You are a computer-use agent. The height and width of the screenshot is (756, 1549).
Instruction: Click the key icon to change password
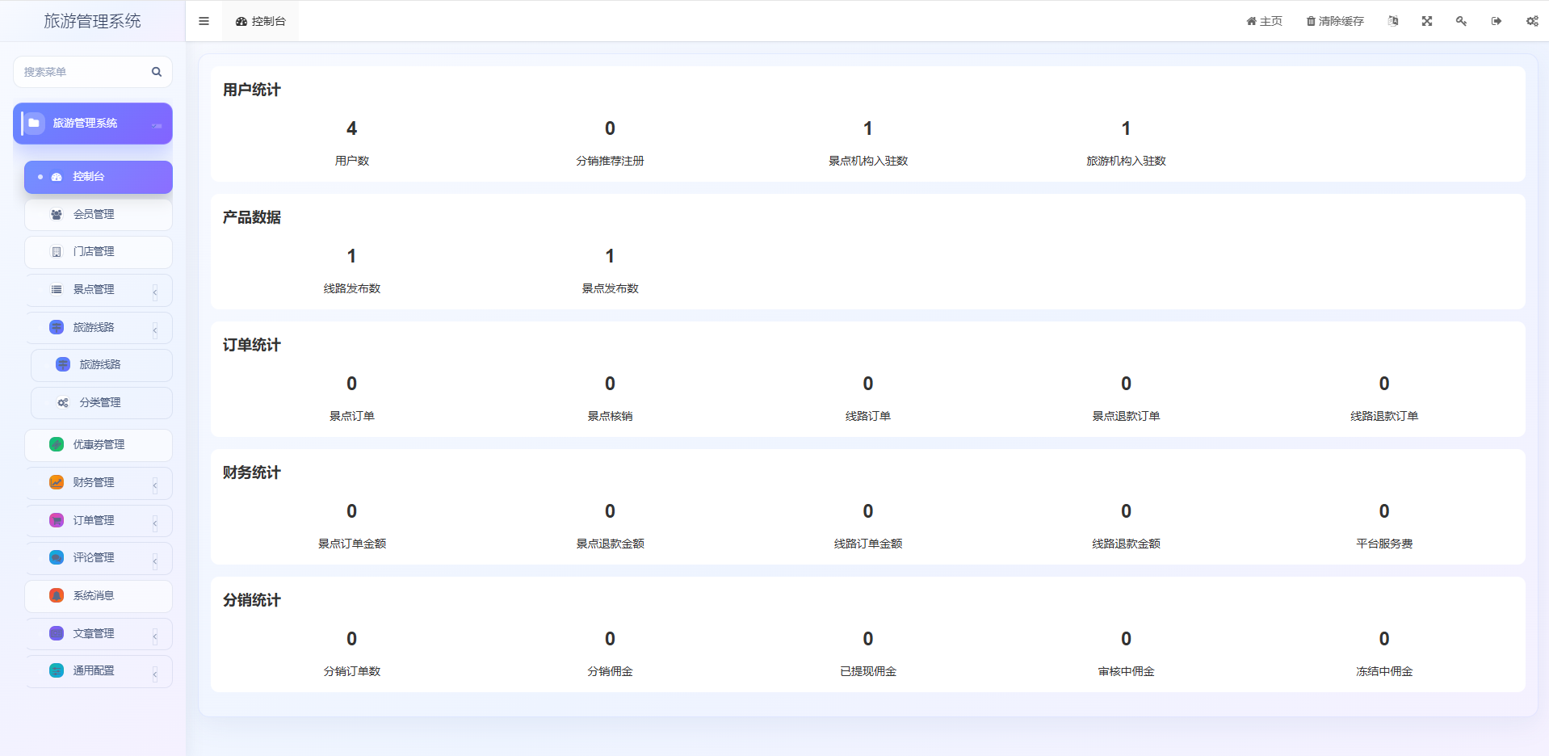pos(1461,21)
